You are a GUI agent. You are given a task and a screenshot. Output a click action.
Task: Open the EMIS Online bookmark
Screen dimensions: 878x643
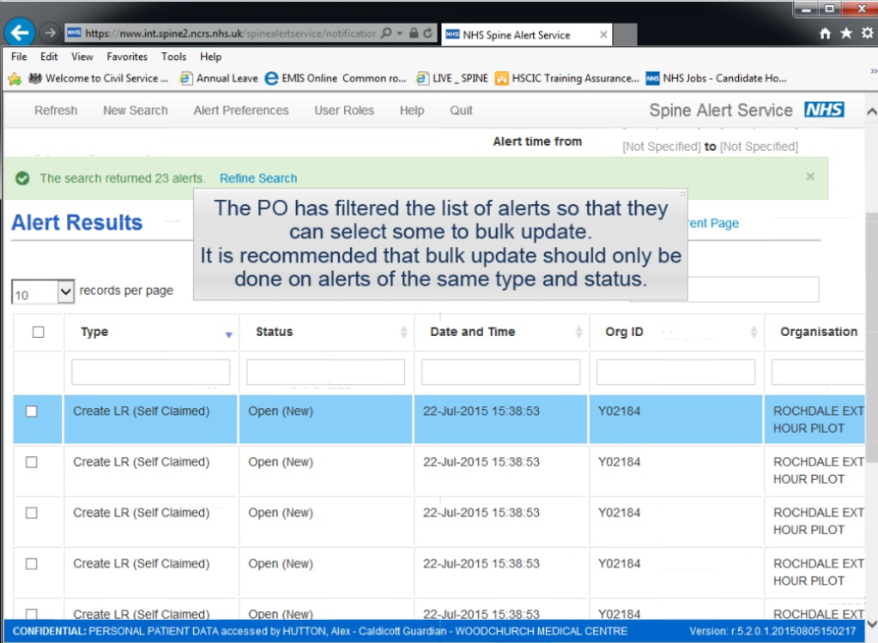(x=336, y=79)
